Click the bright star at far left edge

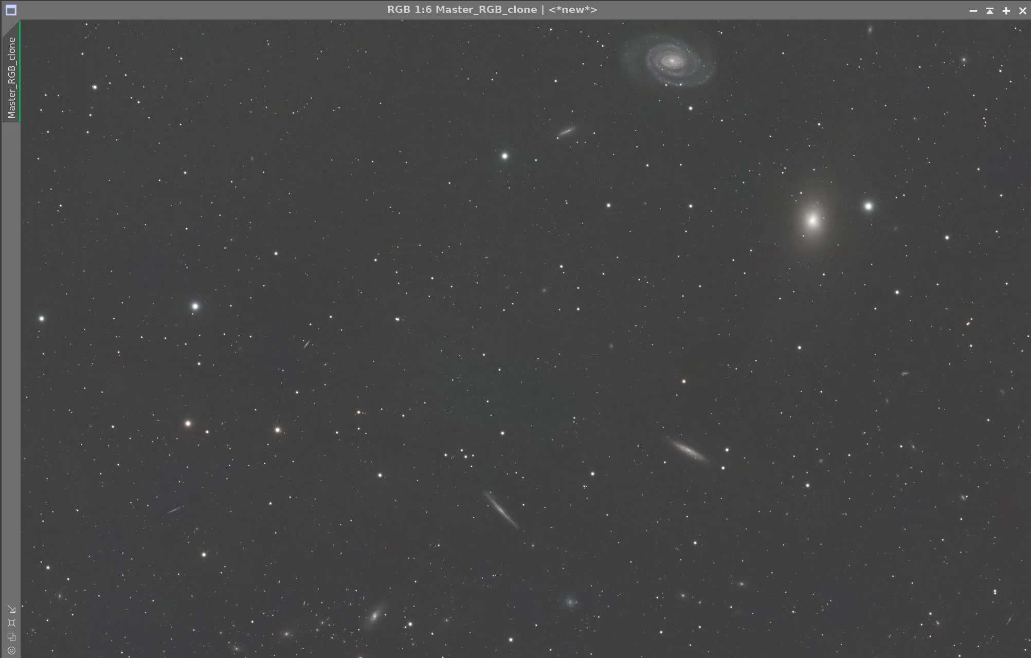[42, 319]
